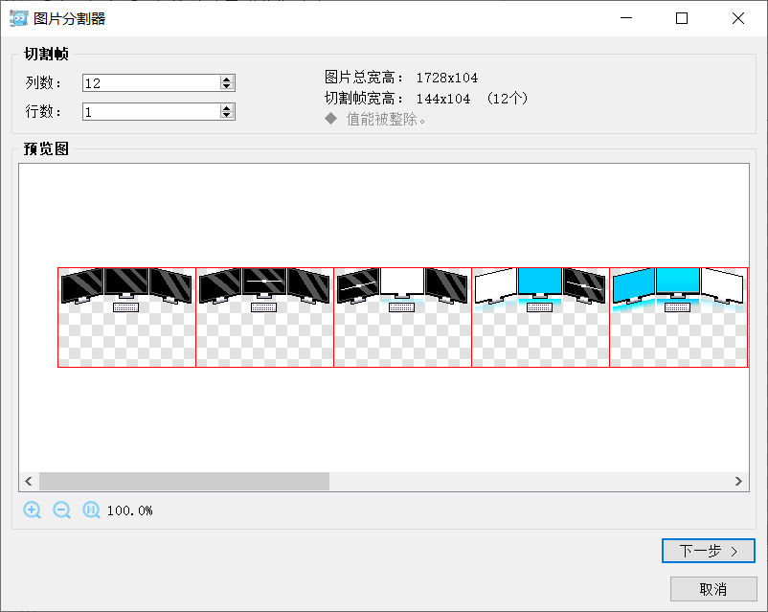Select the third frame with white center monitor
This screenshot has height=612, width=768.
pos(402,317)
